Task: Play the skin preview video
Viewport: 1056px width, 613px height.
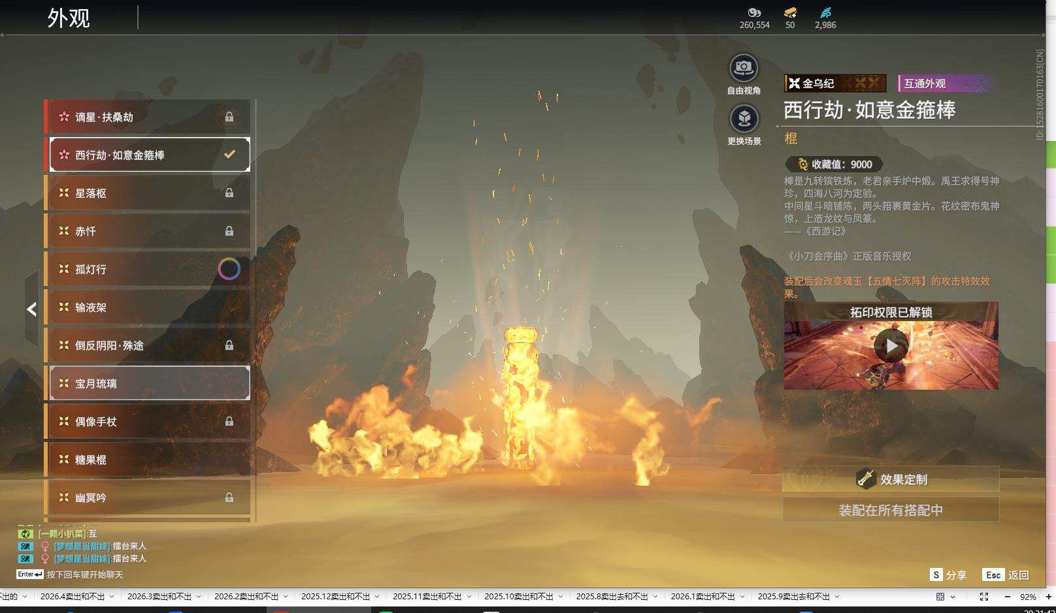Action: pos(891,346)
